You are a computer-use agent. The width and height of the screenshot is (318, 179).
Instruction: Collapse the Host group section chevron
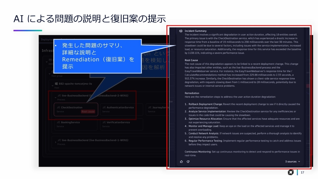pos(49,74)
